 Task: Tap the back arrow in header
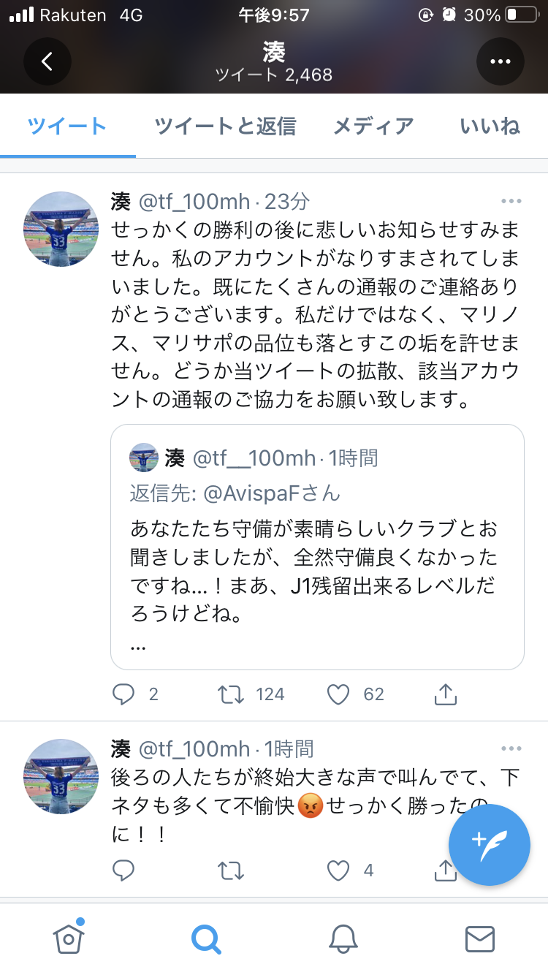click(x=47, y=61)
